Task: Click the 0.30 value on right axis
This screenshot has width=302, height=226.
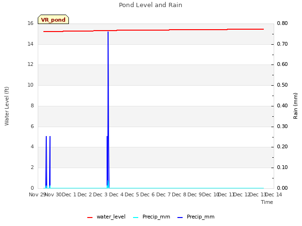Action: [282, 127]
